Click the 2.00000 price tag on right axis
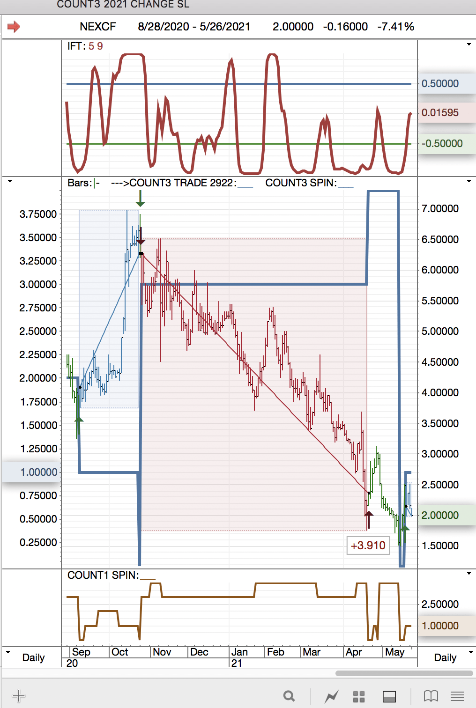This screenshot has height=708, width=476. click(446, 515)
